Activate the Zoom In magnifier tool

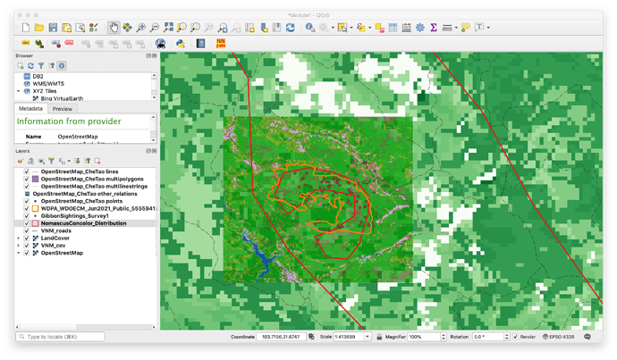(140, 28)
